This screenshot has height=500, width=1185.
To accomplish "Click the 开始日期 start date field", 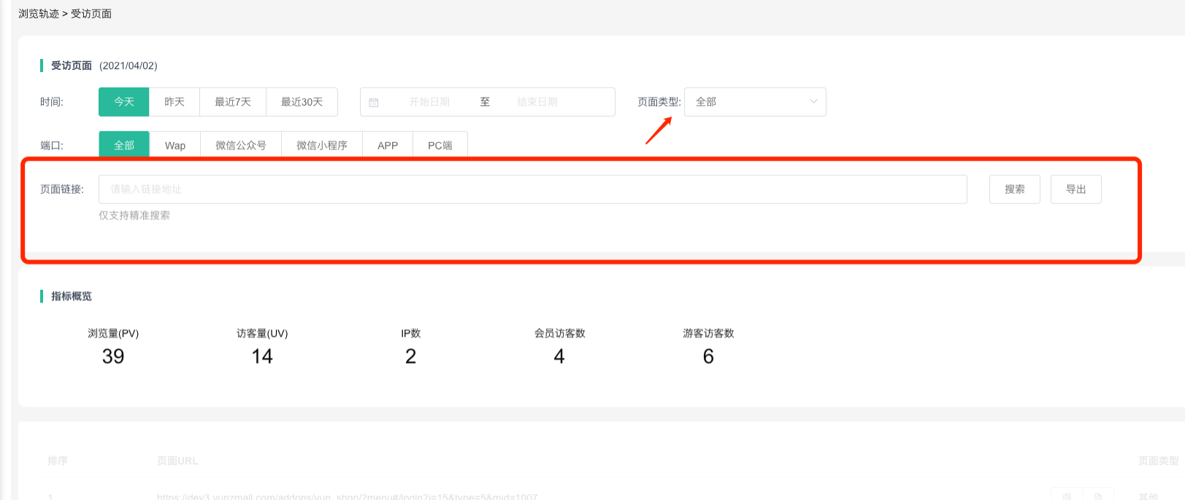I will 429,102.
